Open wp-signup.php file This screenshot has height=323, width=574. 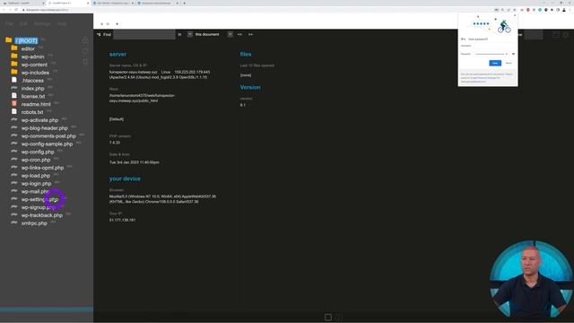point(39,207)
